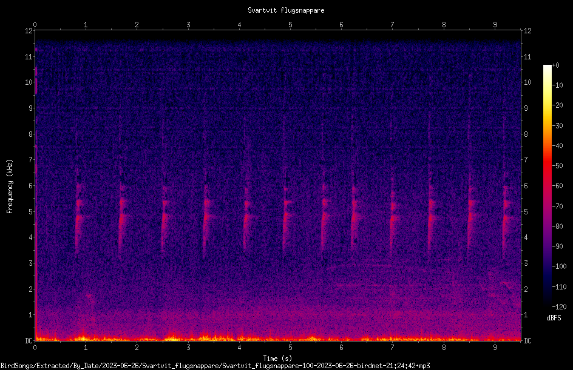This screenshot has height=370, width=573.
Task: Click tick label 2 on the top time axis
Action: (x=137, y=25)
